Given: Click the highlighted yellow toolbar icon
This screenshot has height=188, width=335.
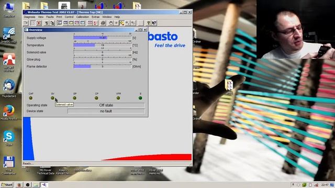Looking at the screenshot, I should [x=122, y=23].
